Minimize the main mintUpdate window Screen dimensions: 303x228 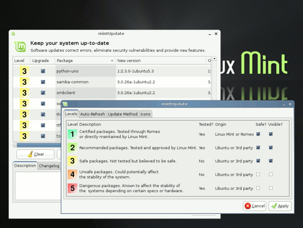[x=210, y=34]
